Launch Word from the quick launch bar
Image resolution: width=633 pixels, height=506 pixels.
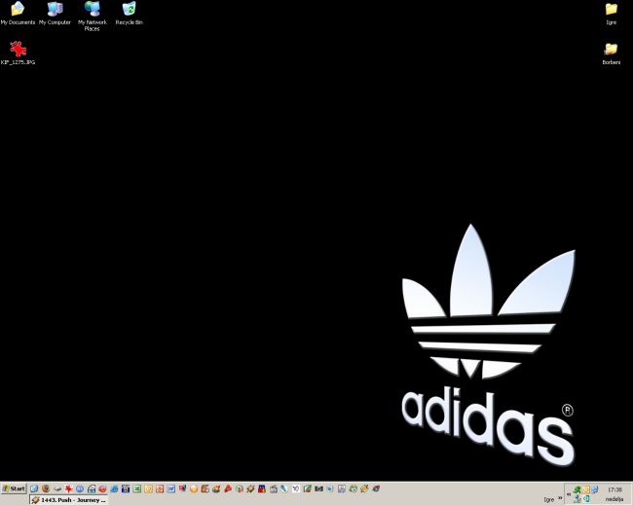[170, 488]
